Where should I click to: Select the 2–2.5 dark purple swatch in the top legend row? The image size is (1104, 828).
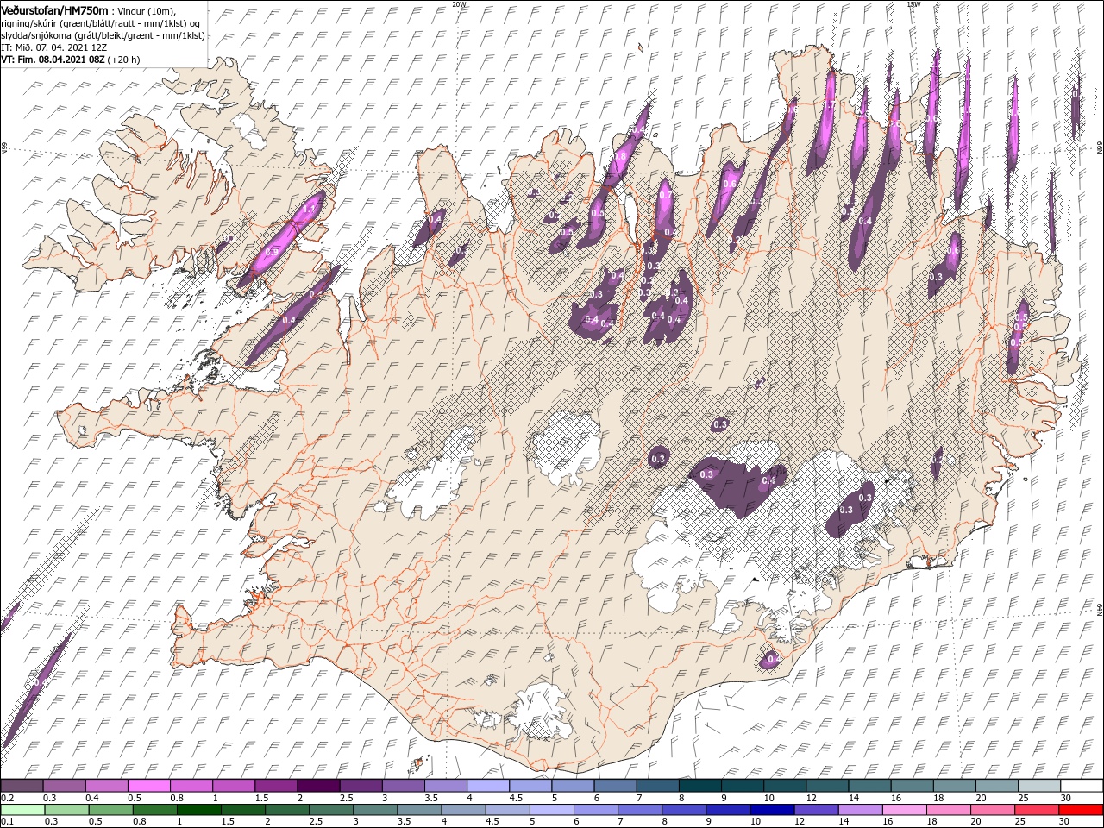(x=318, y=786)
